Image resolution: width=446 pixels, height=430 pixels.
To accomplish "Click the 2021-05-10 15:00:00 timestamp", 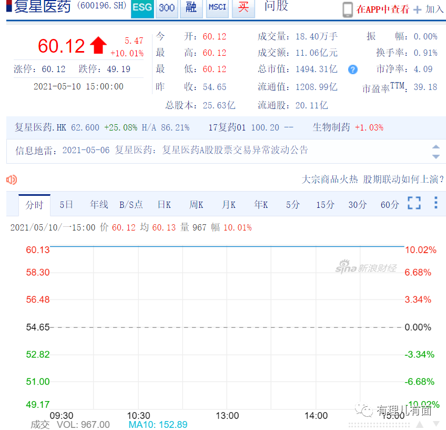I will click(78, 86).
